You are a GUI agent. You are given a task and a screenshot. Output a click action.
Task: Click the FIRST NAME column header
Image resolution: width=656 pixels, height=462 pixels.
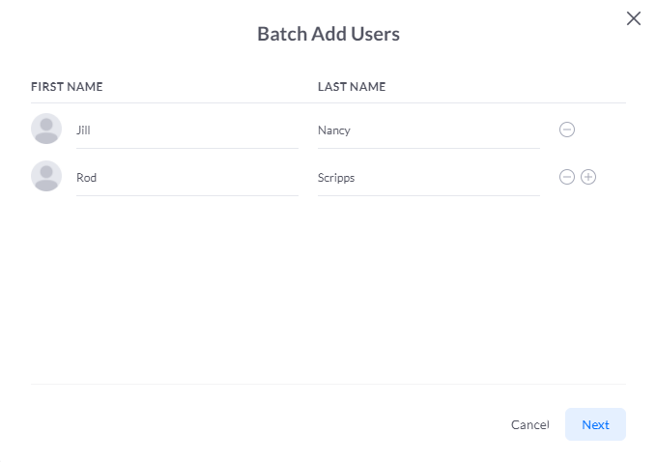(x=67, y=87)
